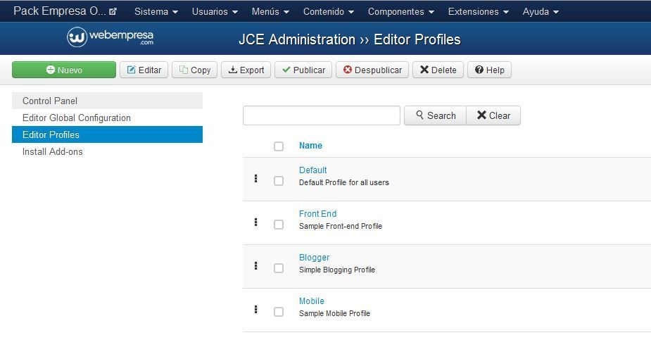Viewport: 651px width, 359px height.
Task: Open the Front End profile link
Action: point(317,214)
